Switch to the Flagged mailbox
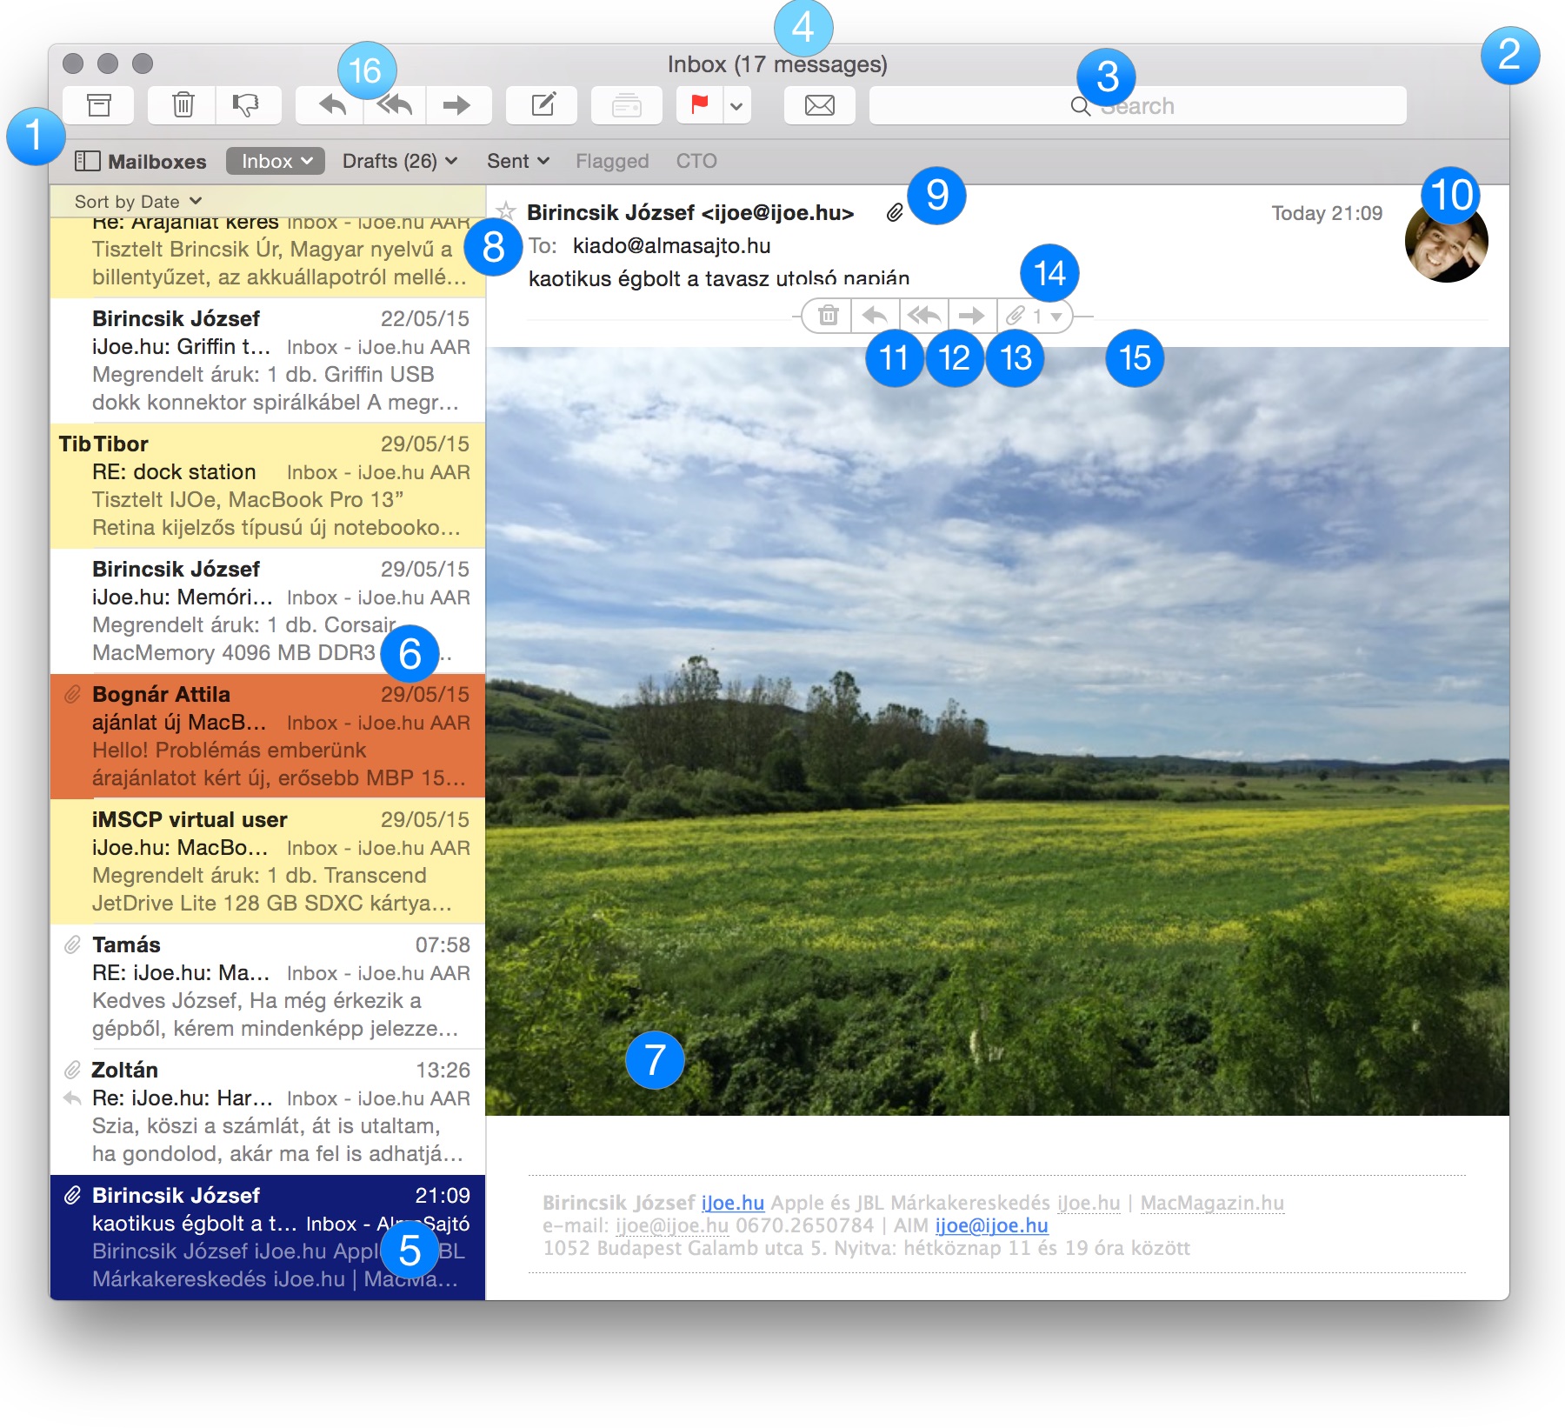The image size is (1565, 1428). tap(612, 161)
